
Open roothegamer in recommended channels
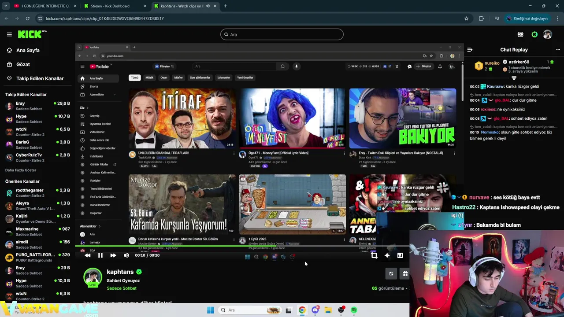pos(37,193)
